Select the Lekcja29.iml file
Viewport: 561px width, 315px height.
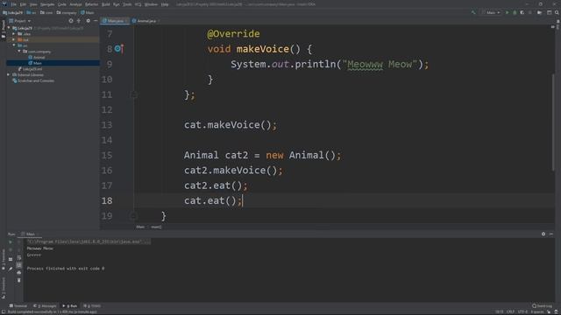[x=30, y=69]
